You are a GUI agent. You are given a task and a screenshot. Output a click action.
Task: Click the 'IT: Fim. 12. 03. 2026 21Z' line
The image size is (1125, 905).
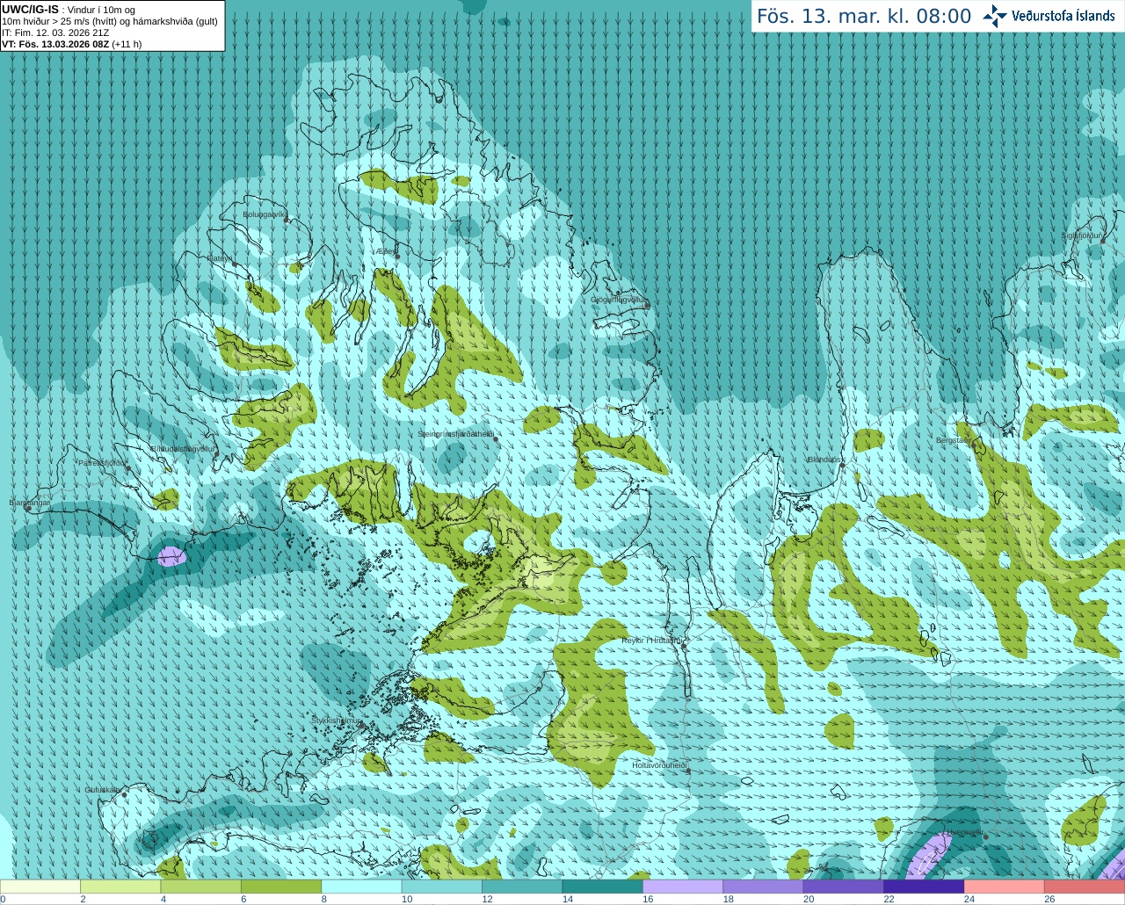(55, 33)
